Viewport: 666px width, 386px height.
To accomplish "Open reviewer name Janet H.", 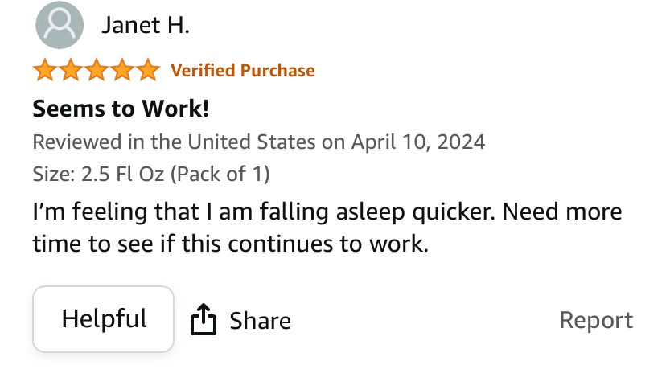I will point(146,26).
